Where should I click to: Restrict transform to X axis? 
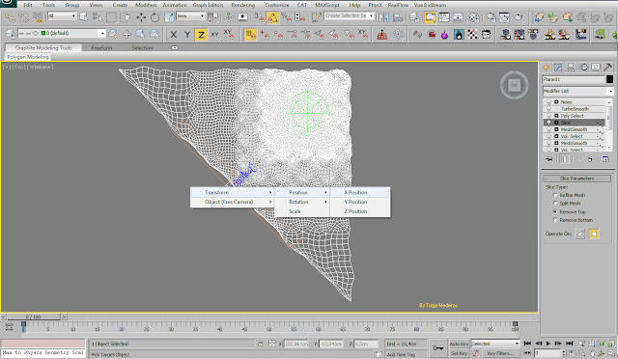pos(174,35)
